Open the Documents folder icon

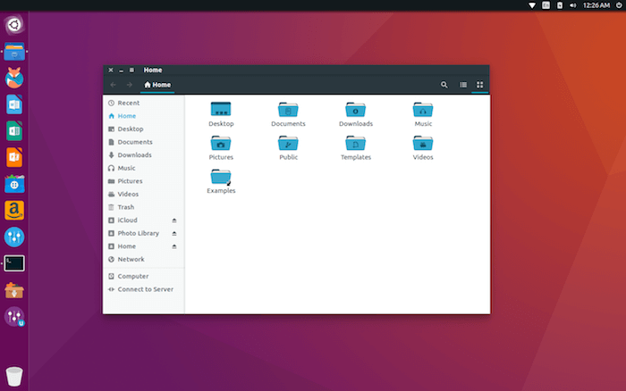[x=288, y=109]
